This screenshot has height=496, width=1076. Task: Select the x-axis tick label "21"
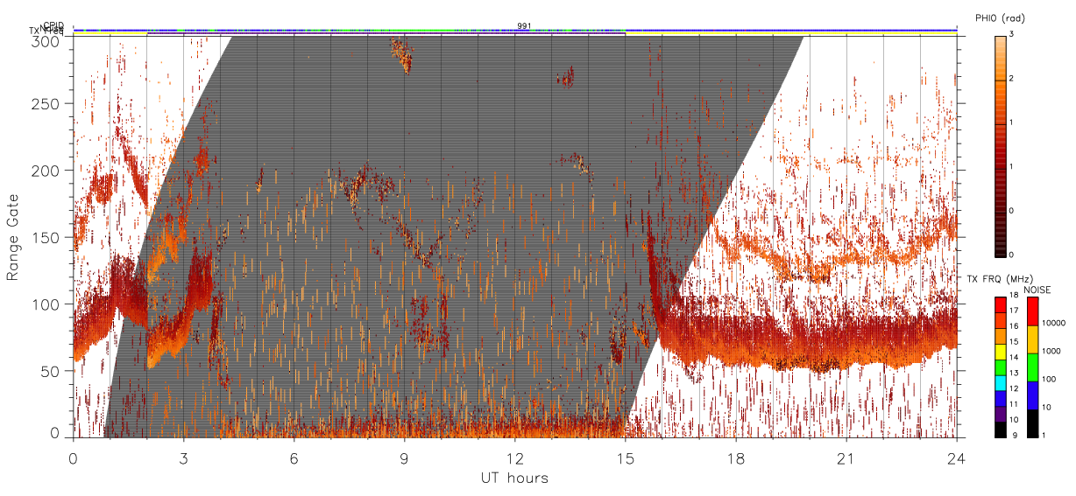(x=846, y=458)
